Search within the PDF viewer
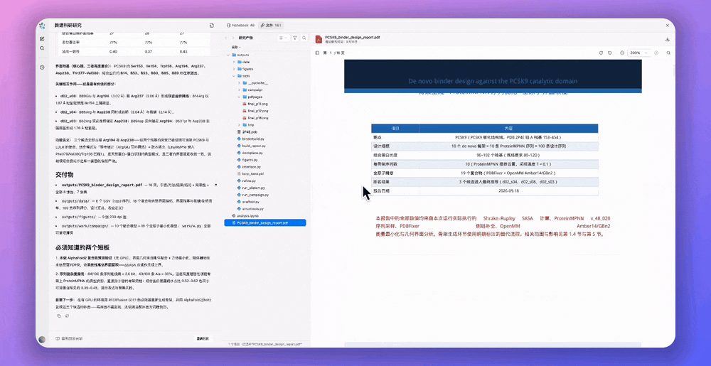 click(668, 53)
